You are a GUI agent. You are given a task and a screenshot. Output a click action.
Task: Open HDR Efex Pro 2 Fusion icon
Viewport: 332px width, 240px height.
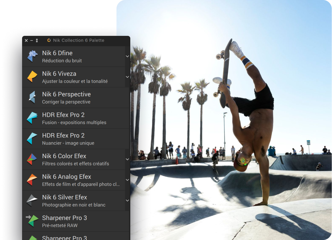pyautogui.click(x=32, y=118)
